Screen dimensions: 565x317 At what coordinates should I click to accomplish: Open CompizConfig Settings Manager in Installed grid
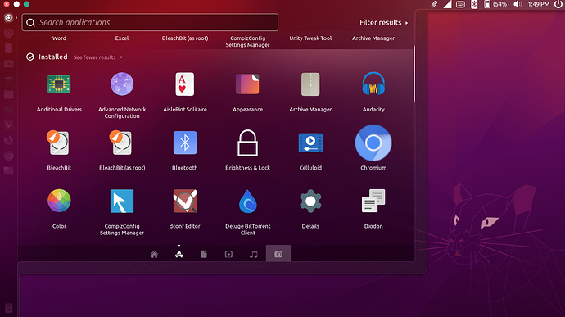click(122, 201)
